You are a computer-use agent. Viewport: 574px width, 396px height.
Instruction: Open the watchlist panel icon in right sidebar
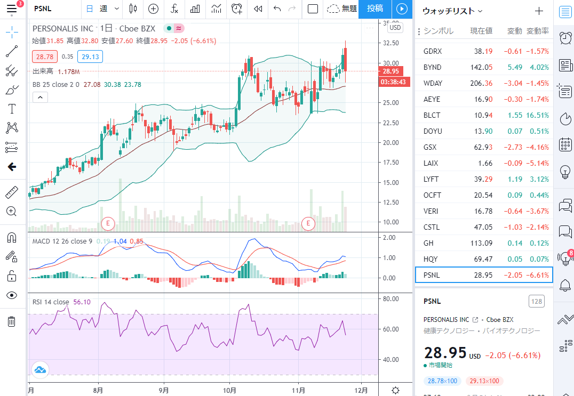(x=565, y=12)
